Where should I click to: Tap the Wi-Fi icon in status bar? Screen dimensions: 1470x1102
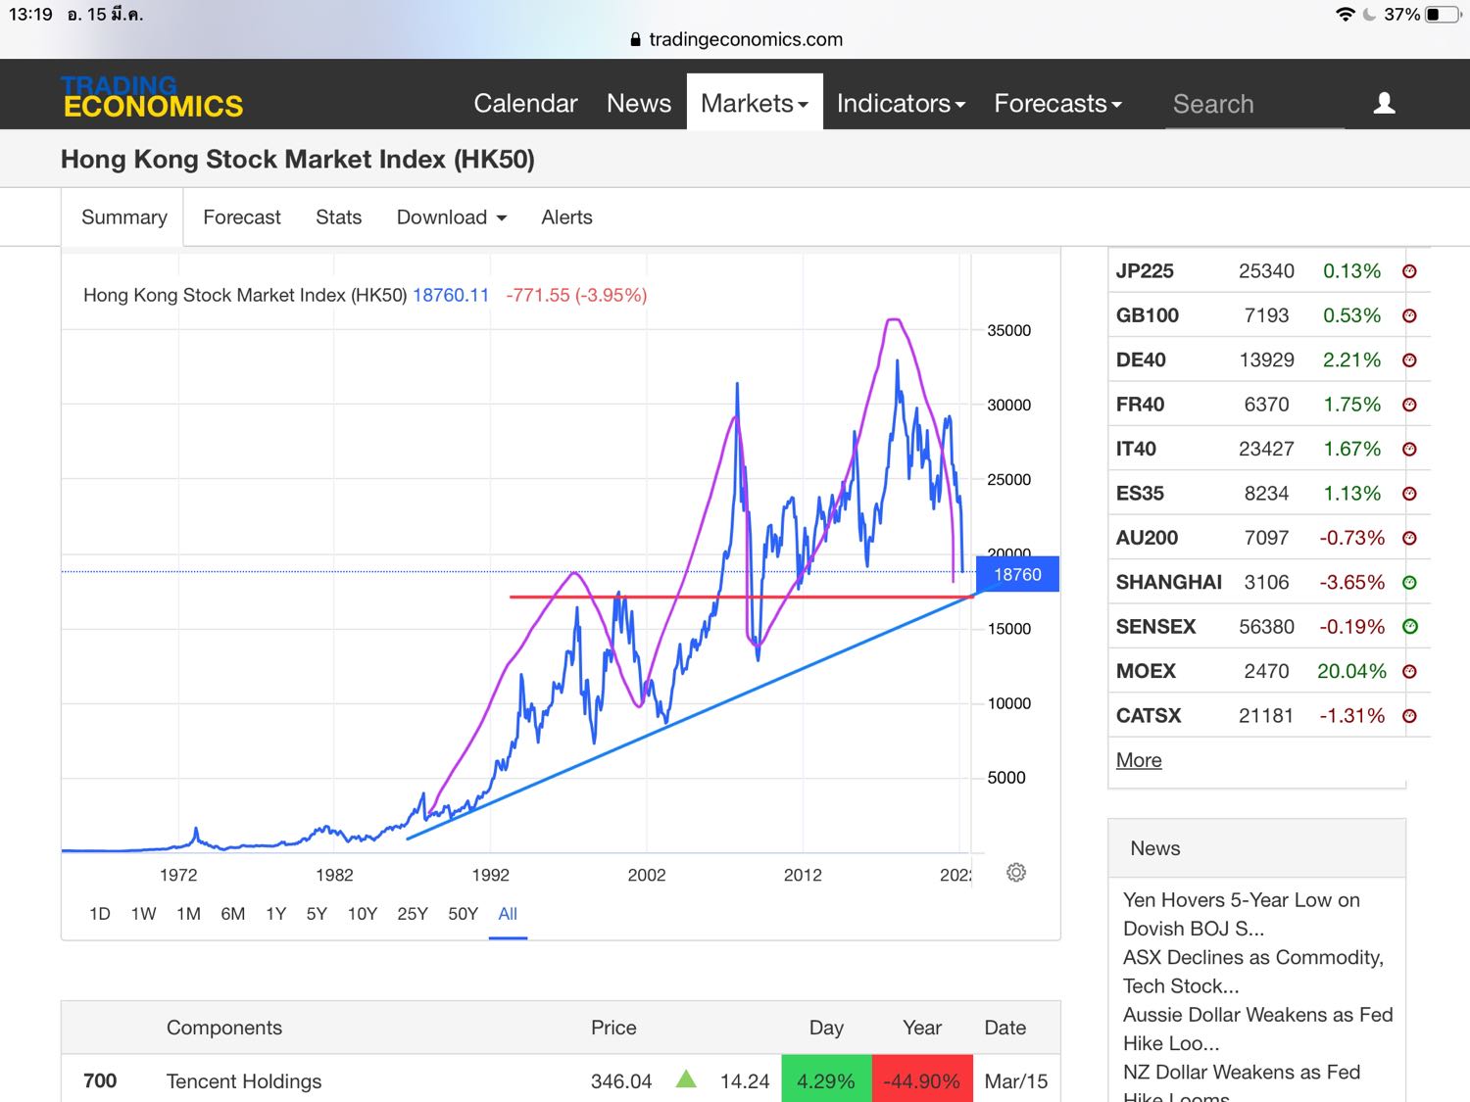pos(1345,15)
